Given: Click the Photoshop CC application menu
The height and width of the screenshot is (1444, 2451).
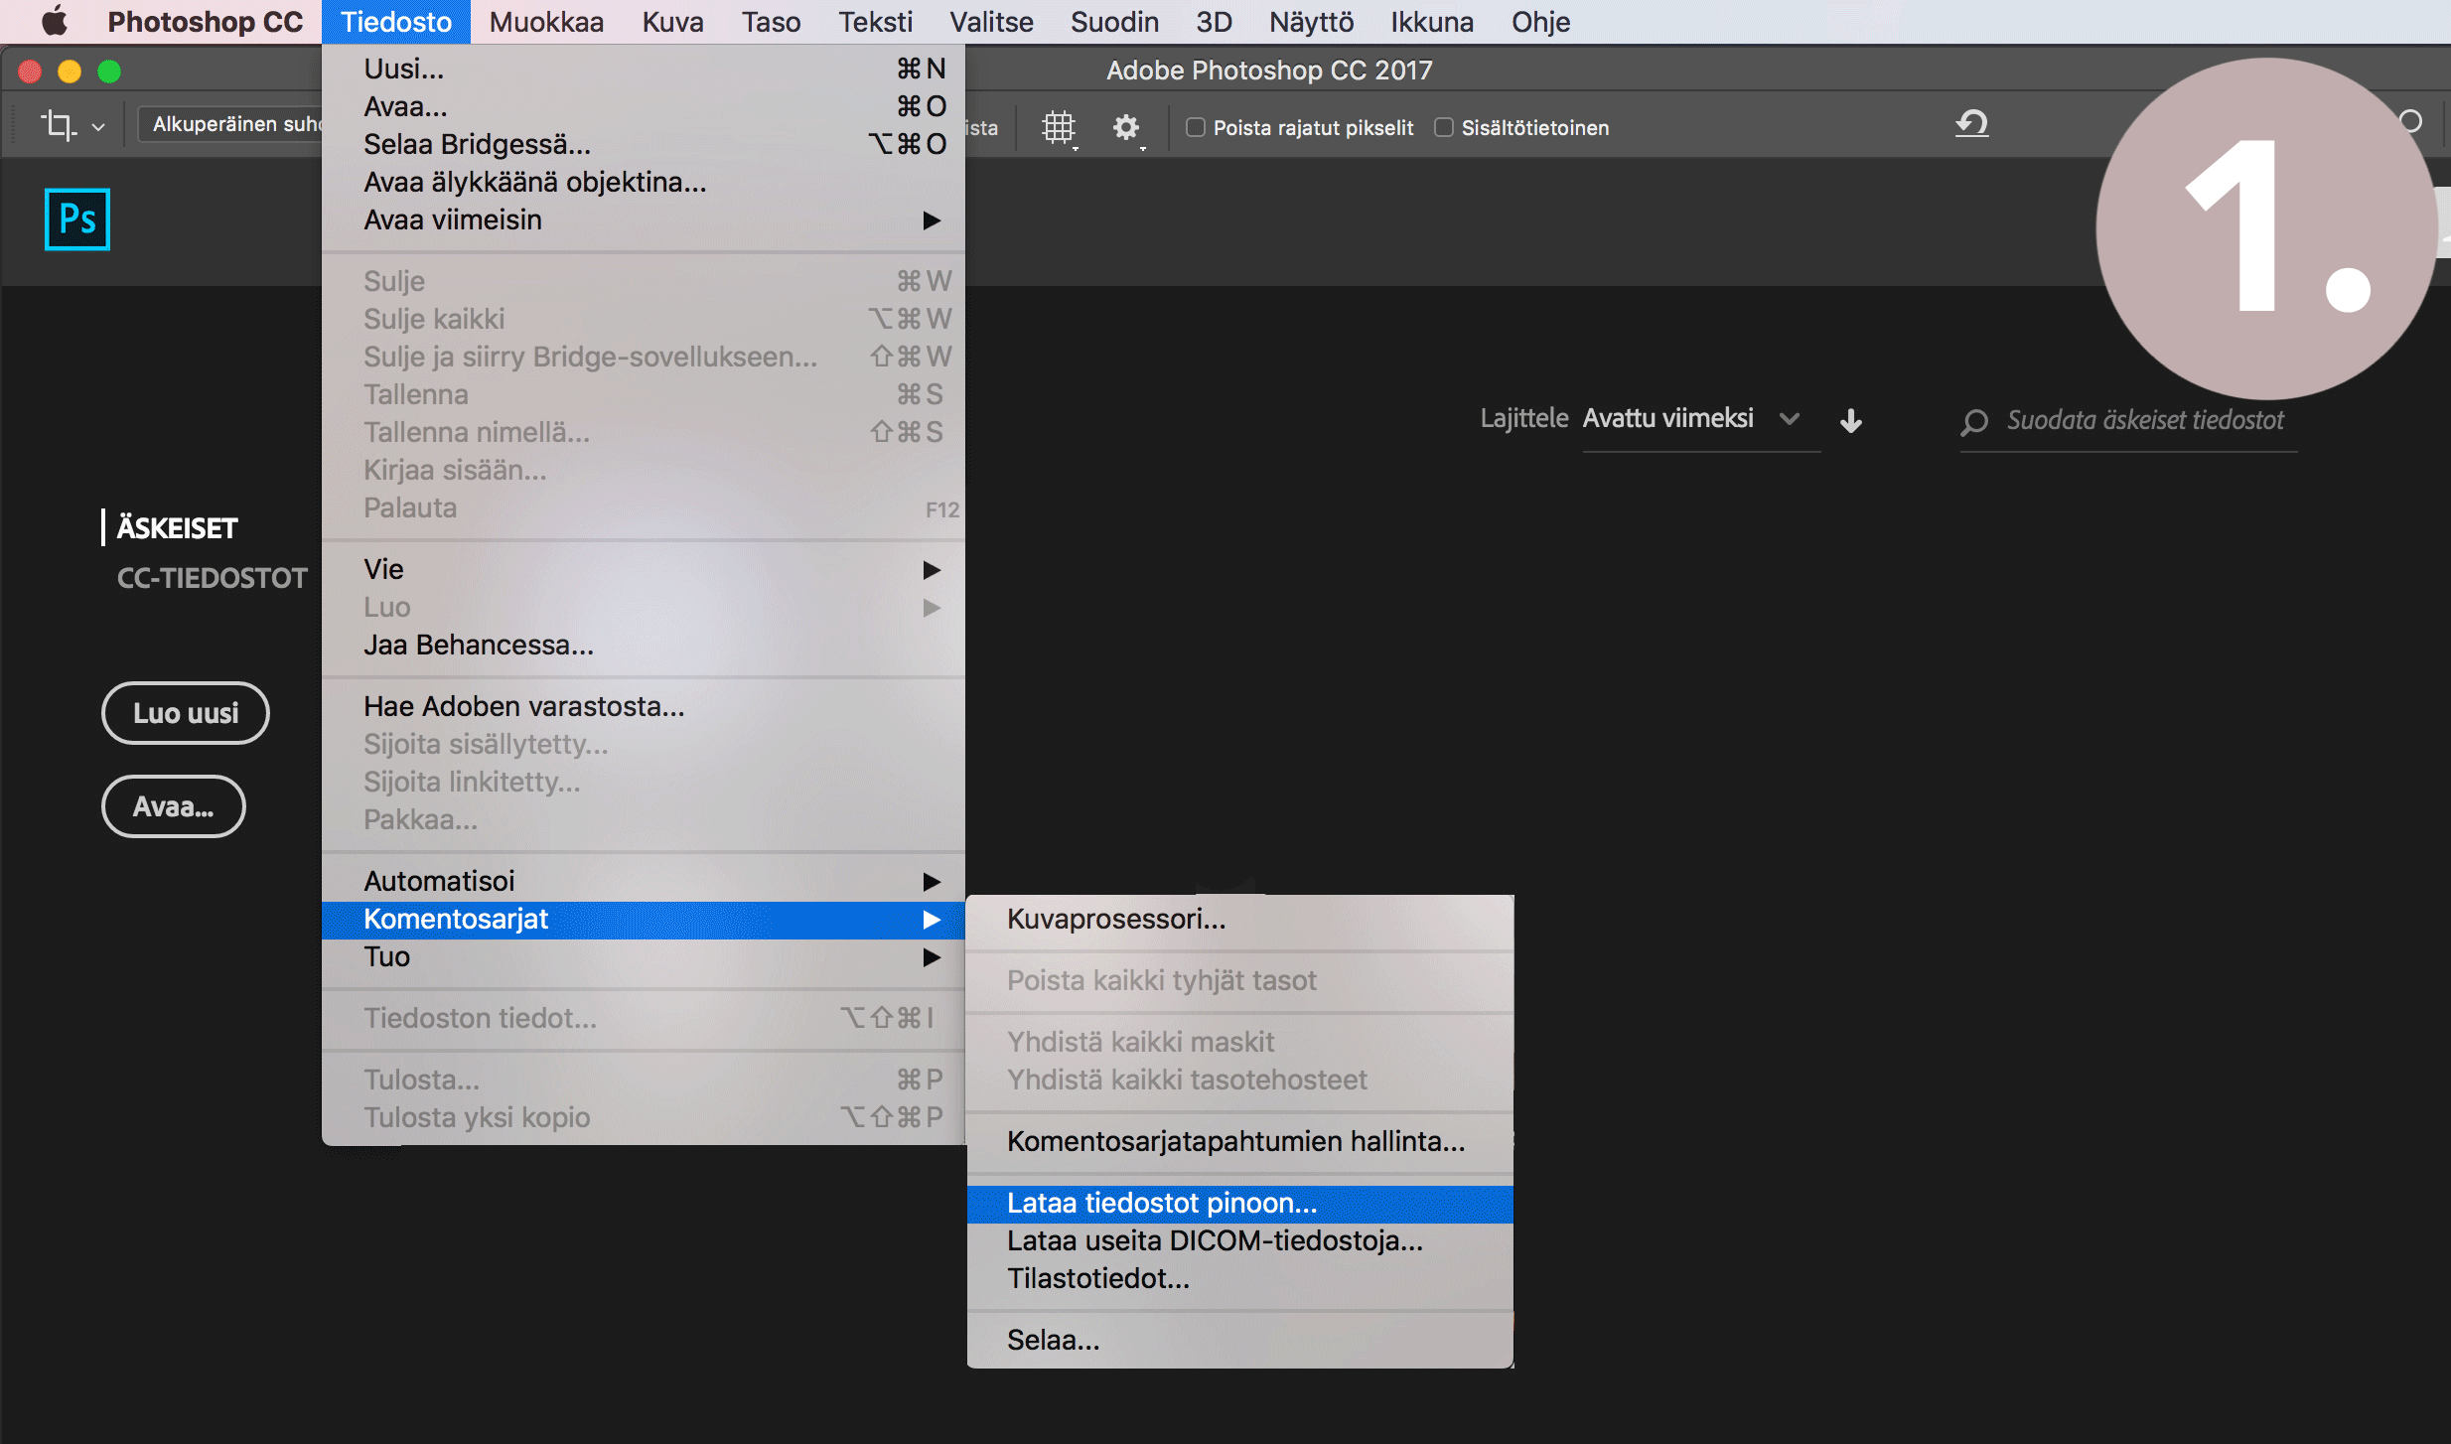Looking at the screenshot, I should 205,21.
